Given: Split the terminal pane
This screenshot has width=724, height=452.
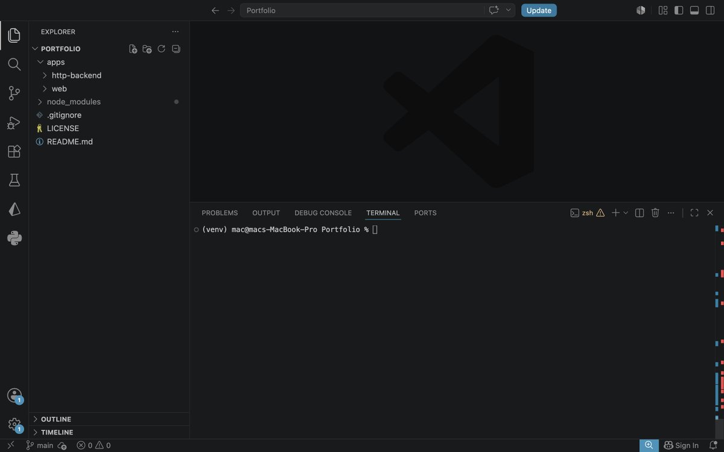Looking at the screenshot, I should [x=640, y=213].
